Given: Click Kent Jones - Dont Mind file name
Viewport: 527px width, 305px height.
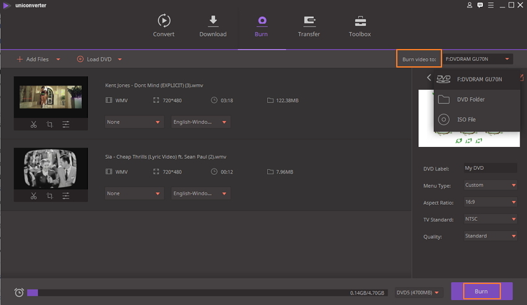Looking at the screenshot, I should click(x=154, y=86).
